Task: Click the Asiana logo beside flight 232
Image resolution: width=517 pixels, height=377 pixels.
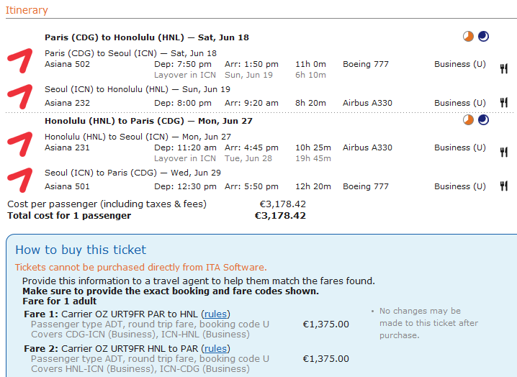Action: pyautogui.click(x=20, y=96)
